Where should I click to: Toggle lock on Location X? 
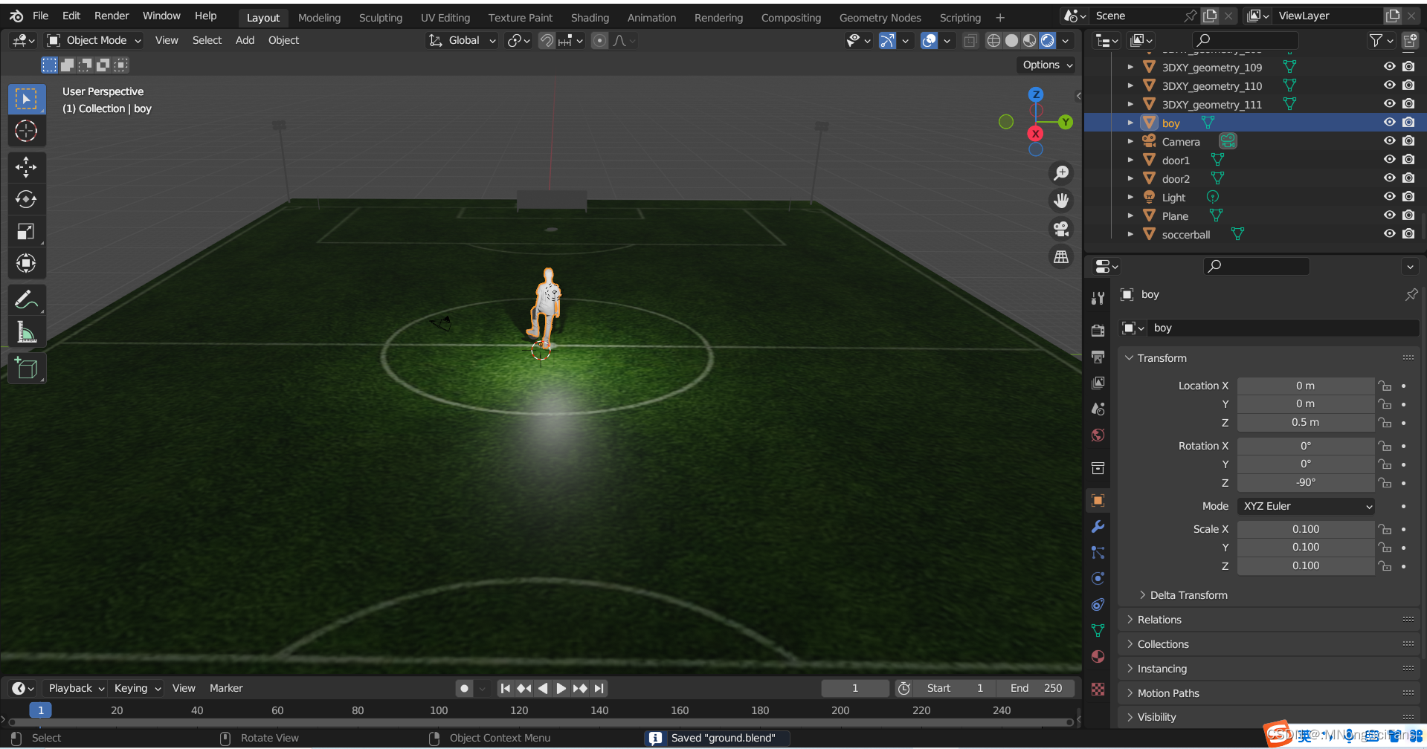1385,386
